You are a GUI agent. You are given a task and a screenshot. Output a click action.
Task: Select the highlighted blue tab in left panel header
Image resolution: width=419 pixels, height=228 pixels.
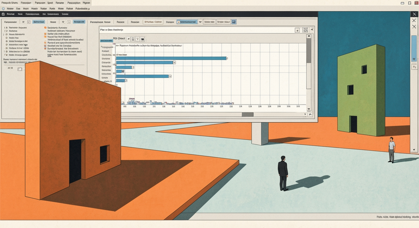39,22
